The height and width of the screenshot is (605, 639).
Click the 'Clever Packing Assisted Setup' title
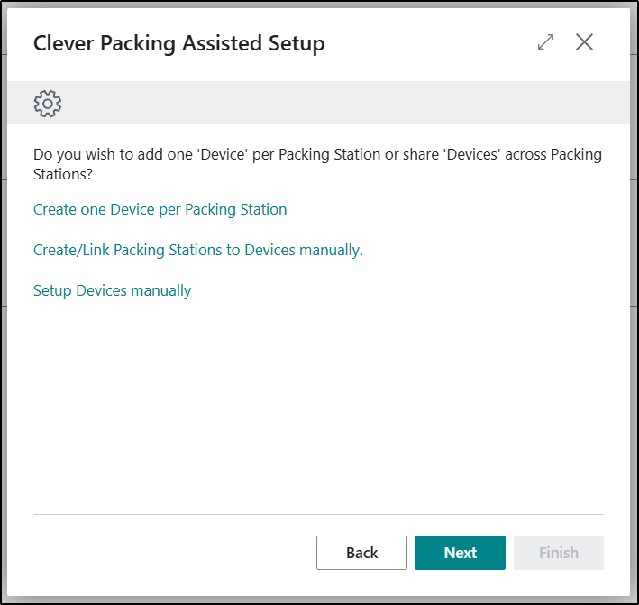[x=178, y=43]
